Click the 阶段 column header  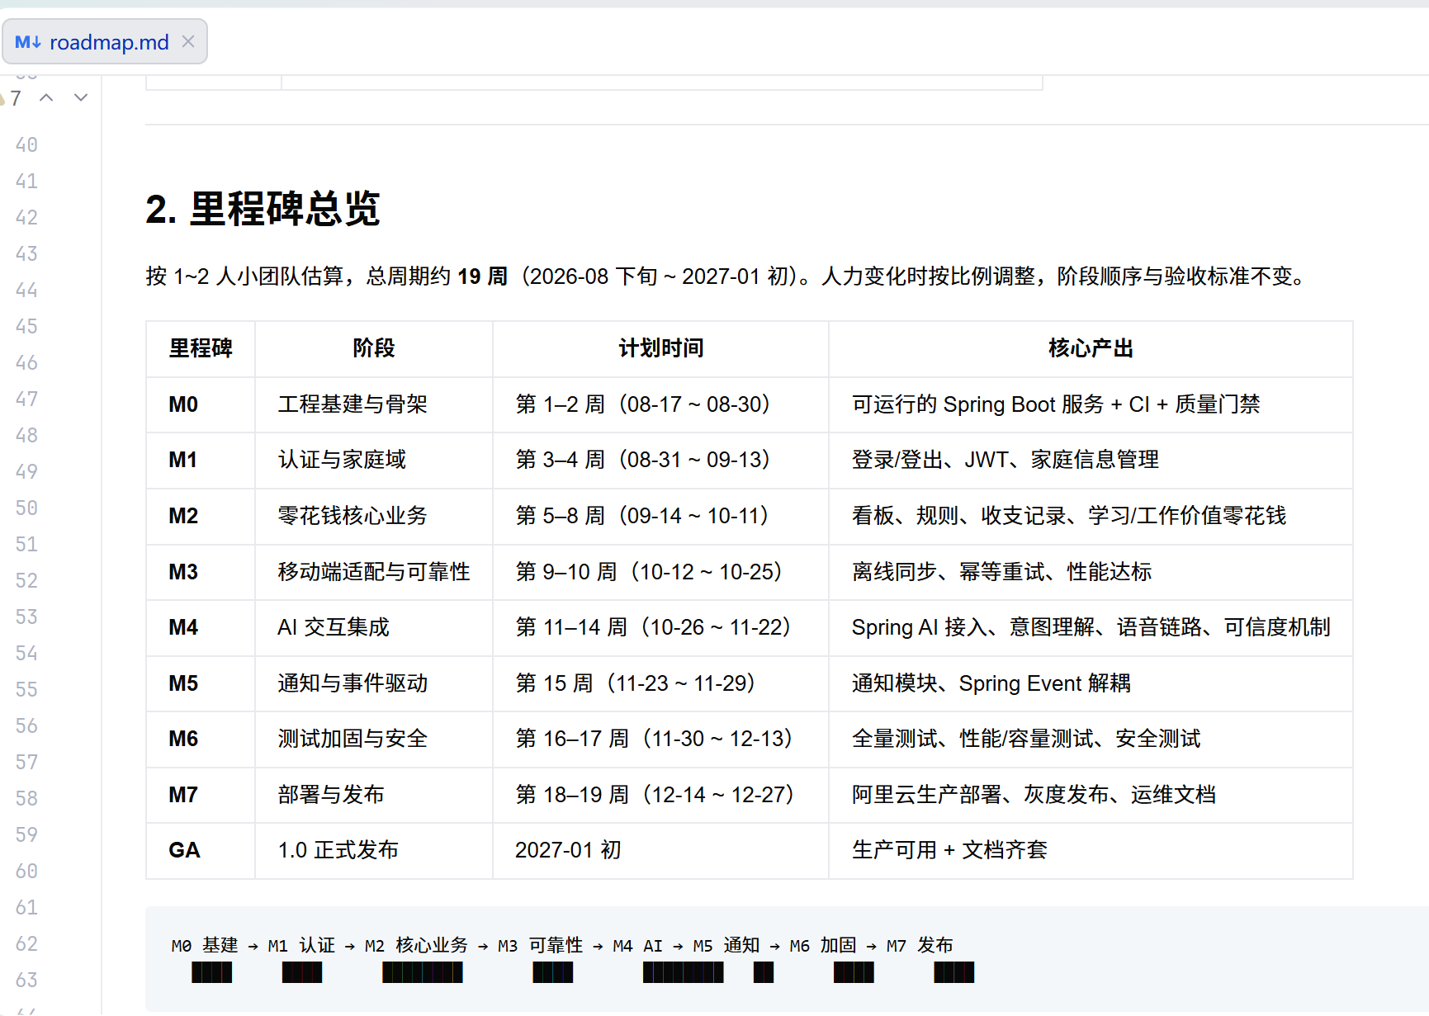[x=374, y=348]
